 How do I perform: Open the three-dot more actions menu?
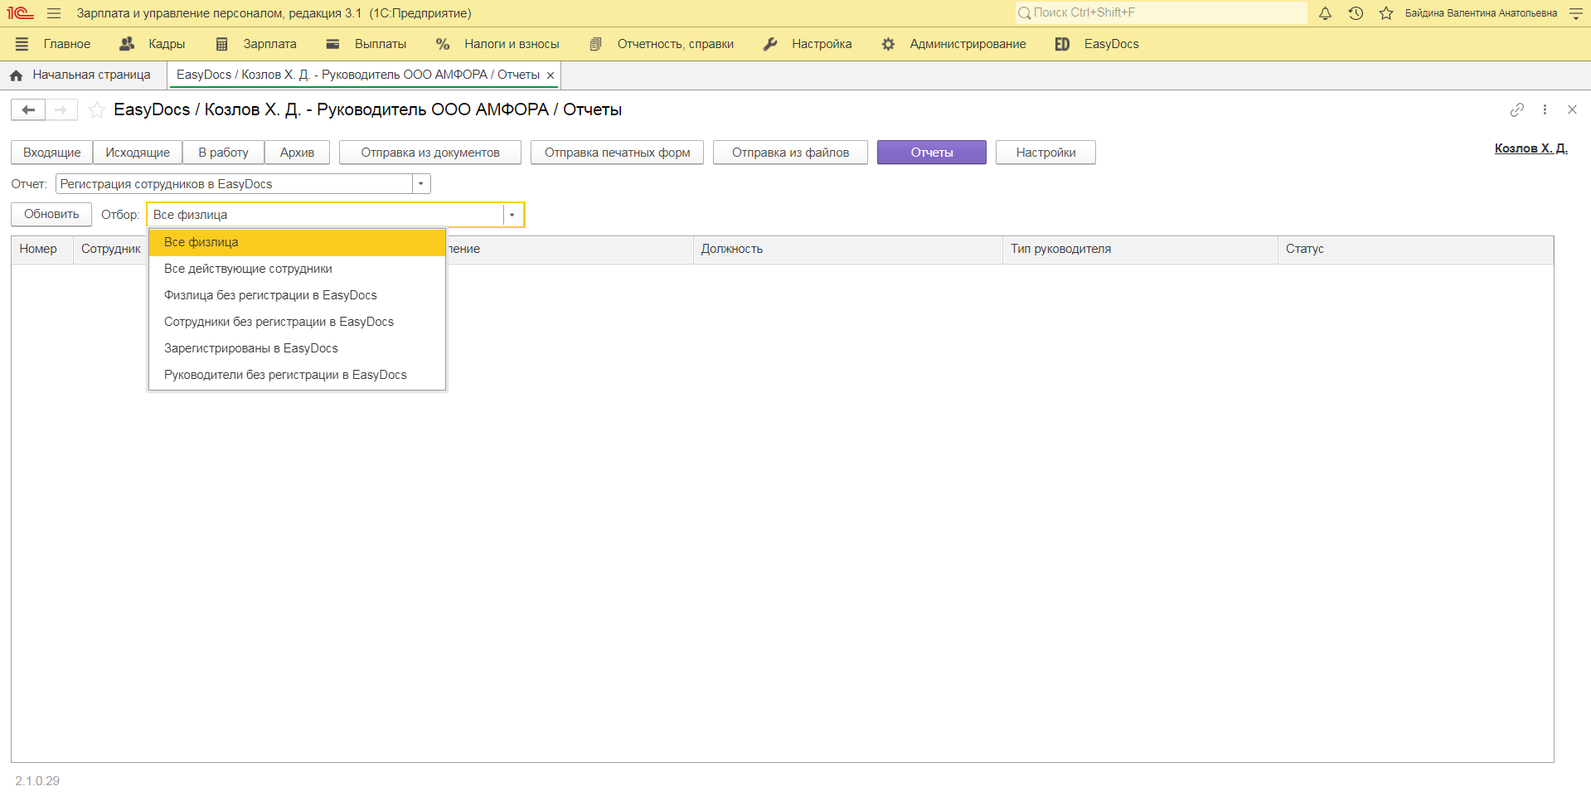[1545, 109]
